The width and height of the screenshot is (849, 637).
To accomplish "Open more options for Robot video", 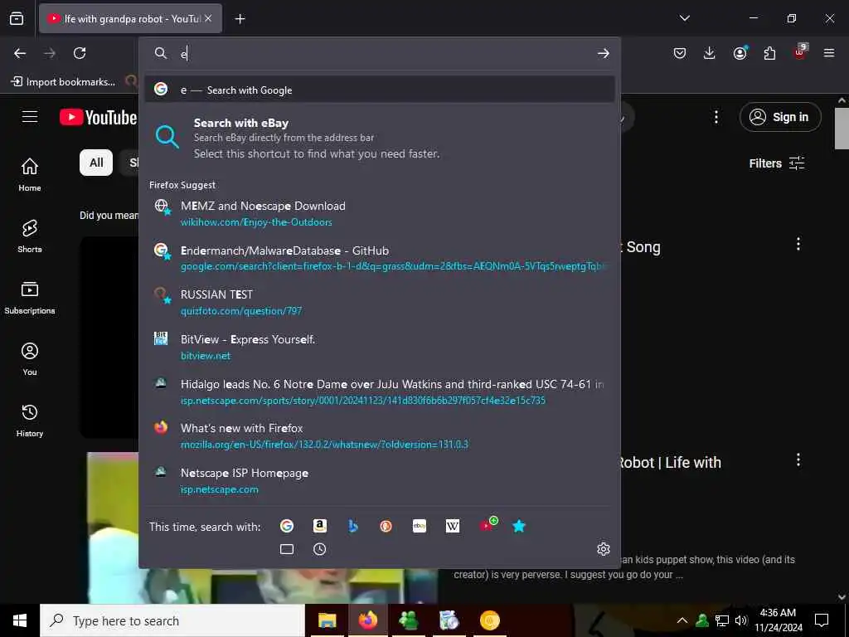I will (798, 460).
